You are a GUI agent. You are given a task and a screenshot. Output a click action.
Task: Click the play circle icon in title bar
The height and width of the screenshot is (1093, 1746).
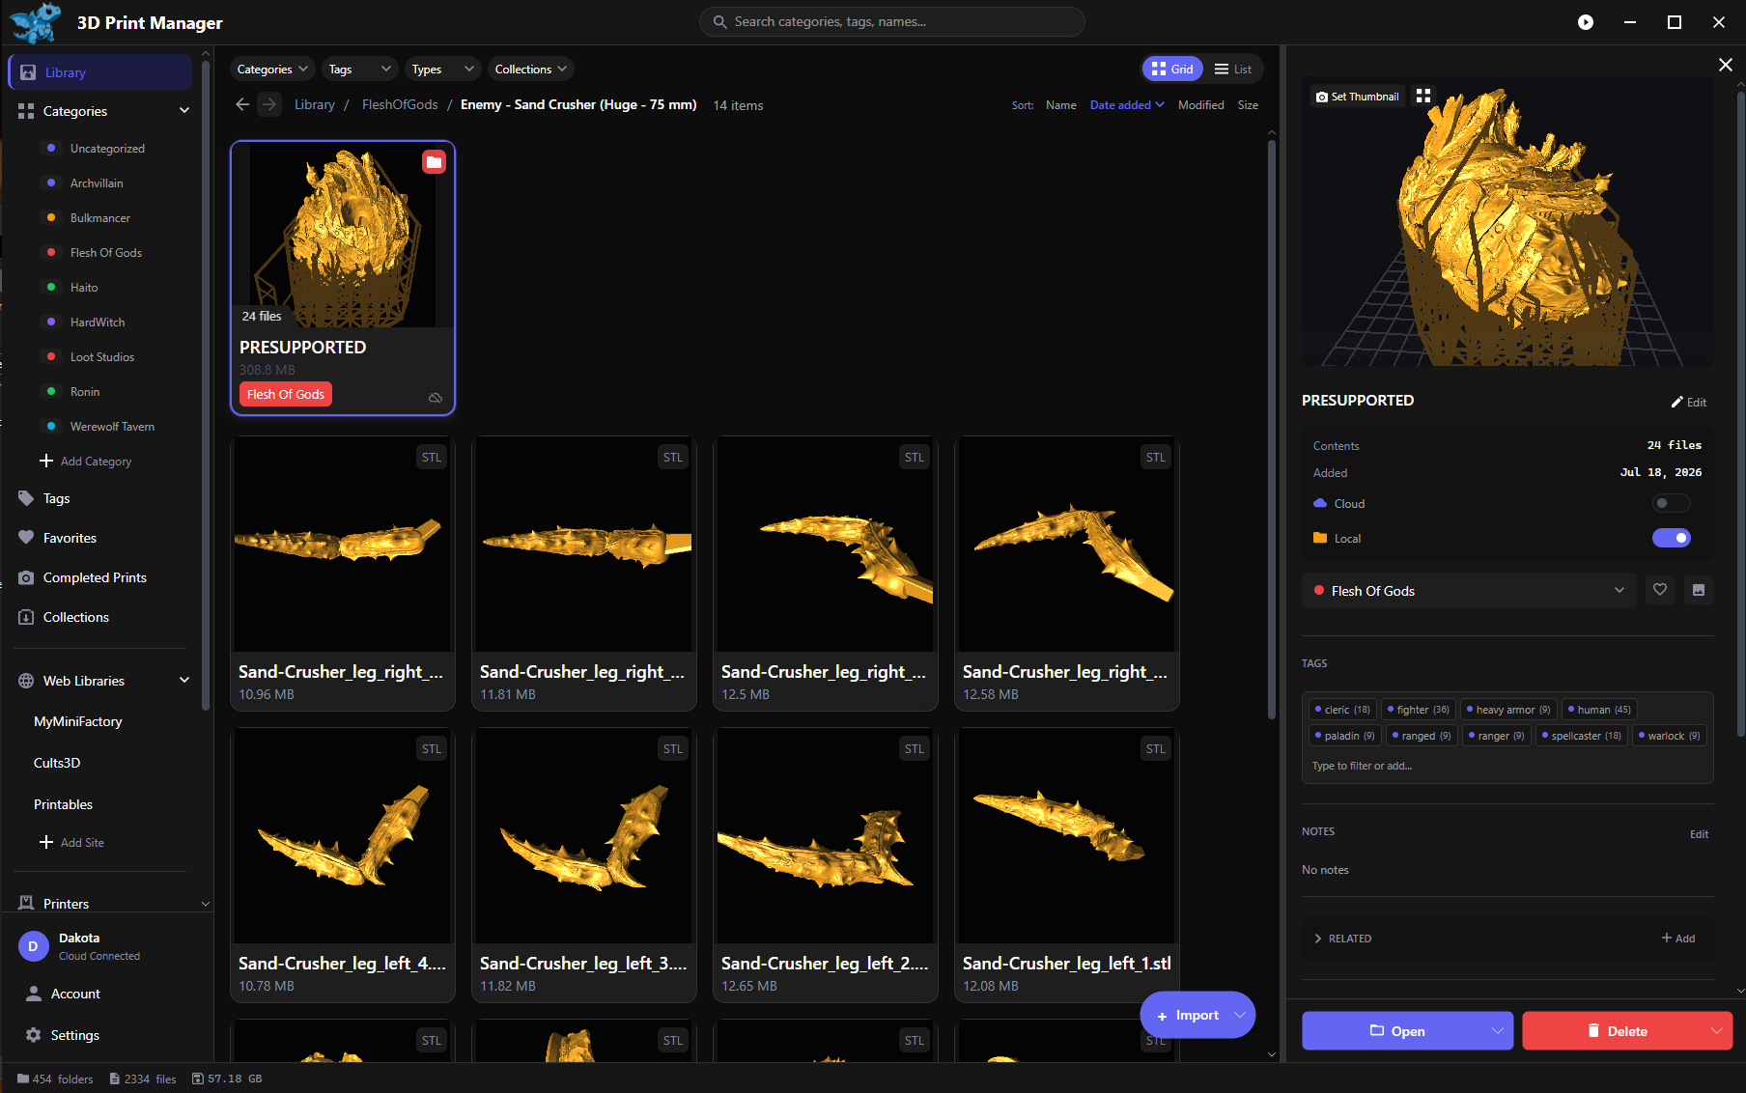click(x=1586, y=22)
